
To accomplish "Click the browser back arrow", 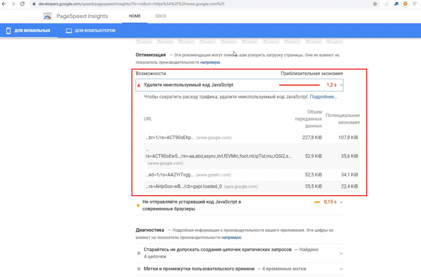I will click(4, 4).
